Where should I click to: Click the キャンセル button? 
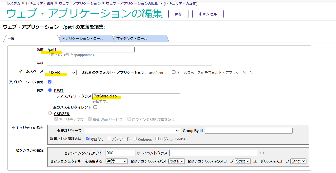coord(208,14)
